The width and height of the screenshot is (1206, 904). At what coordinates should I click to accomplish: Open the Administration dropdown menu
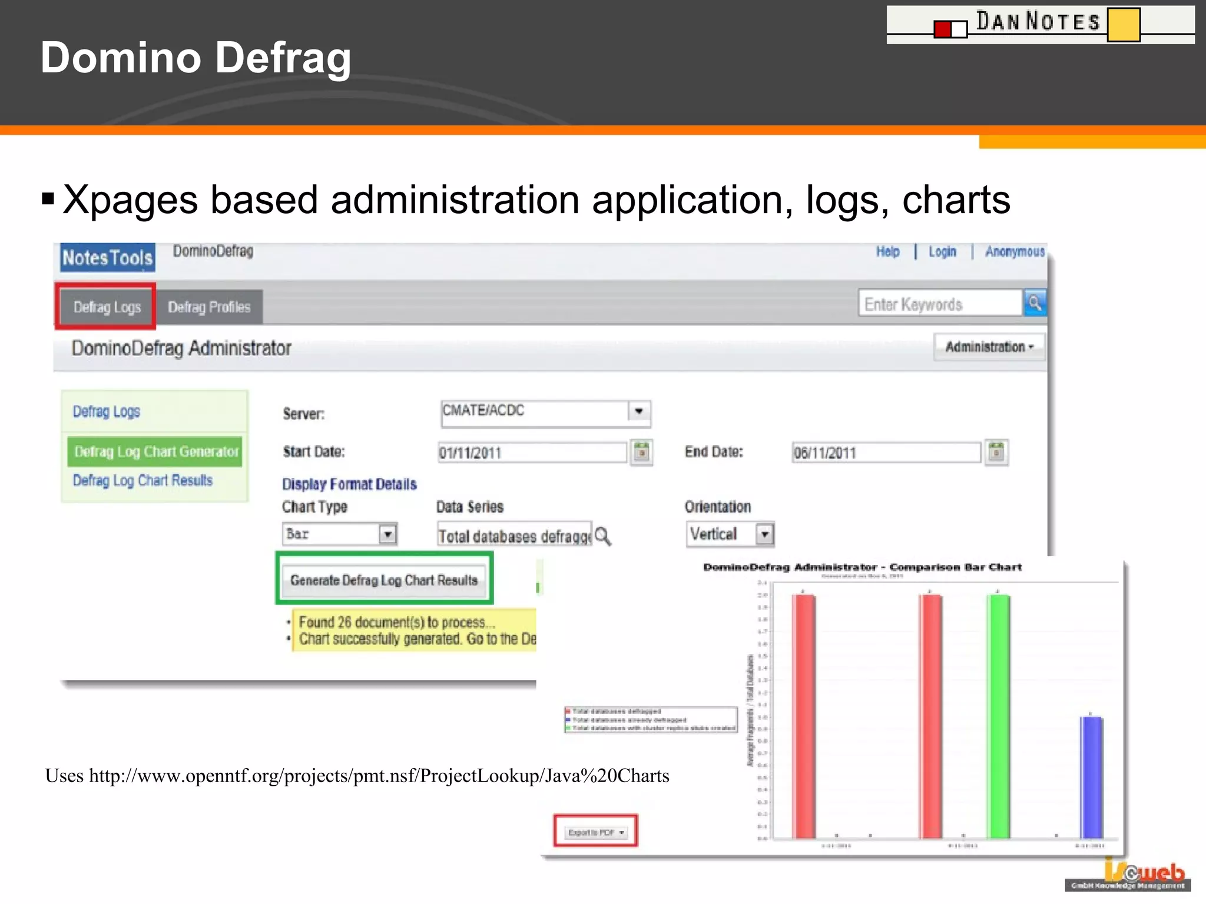coord(989,347)
